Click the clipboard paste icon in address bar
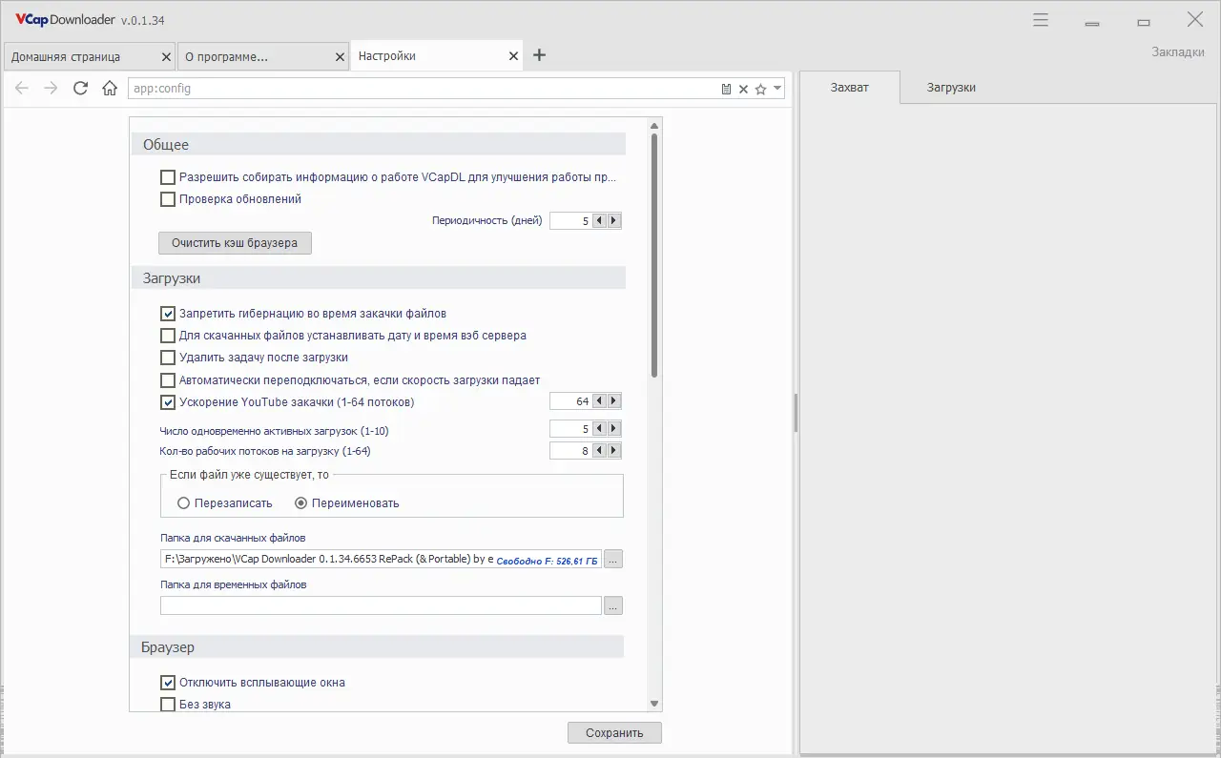This screenshot has width=1221, height=758. pyautogui.click(x=726, y=89)
